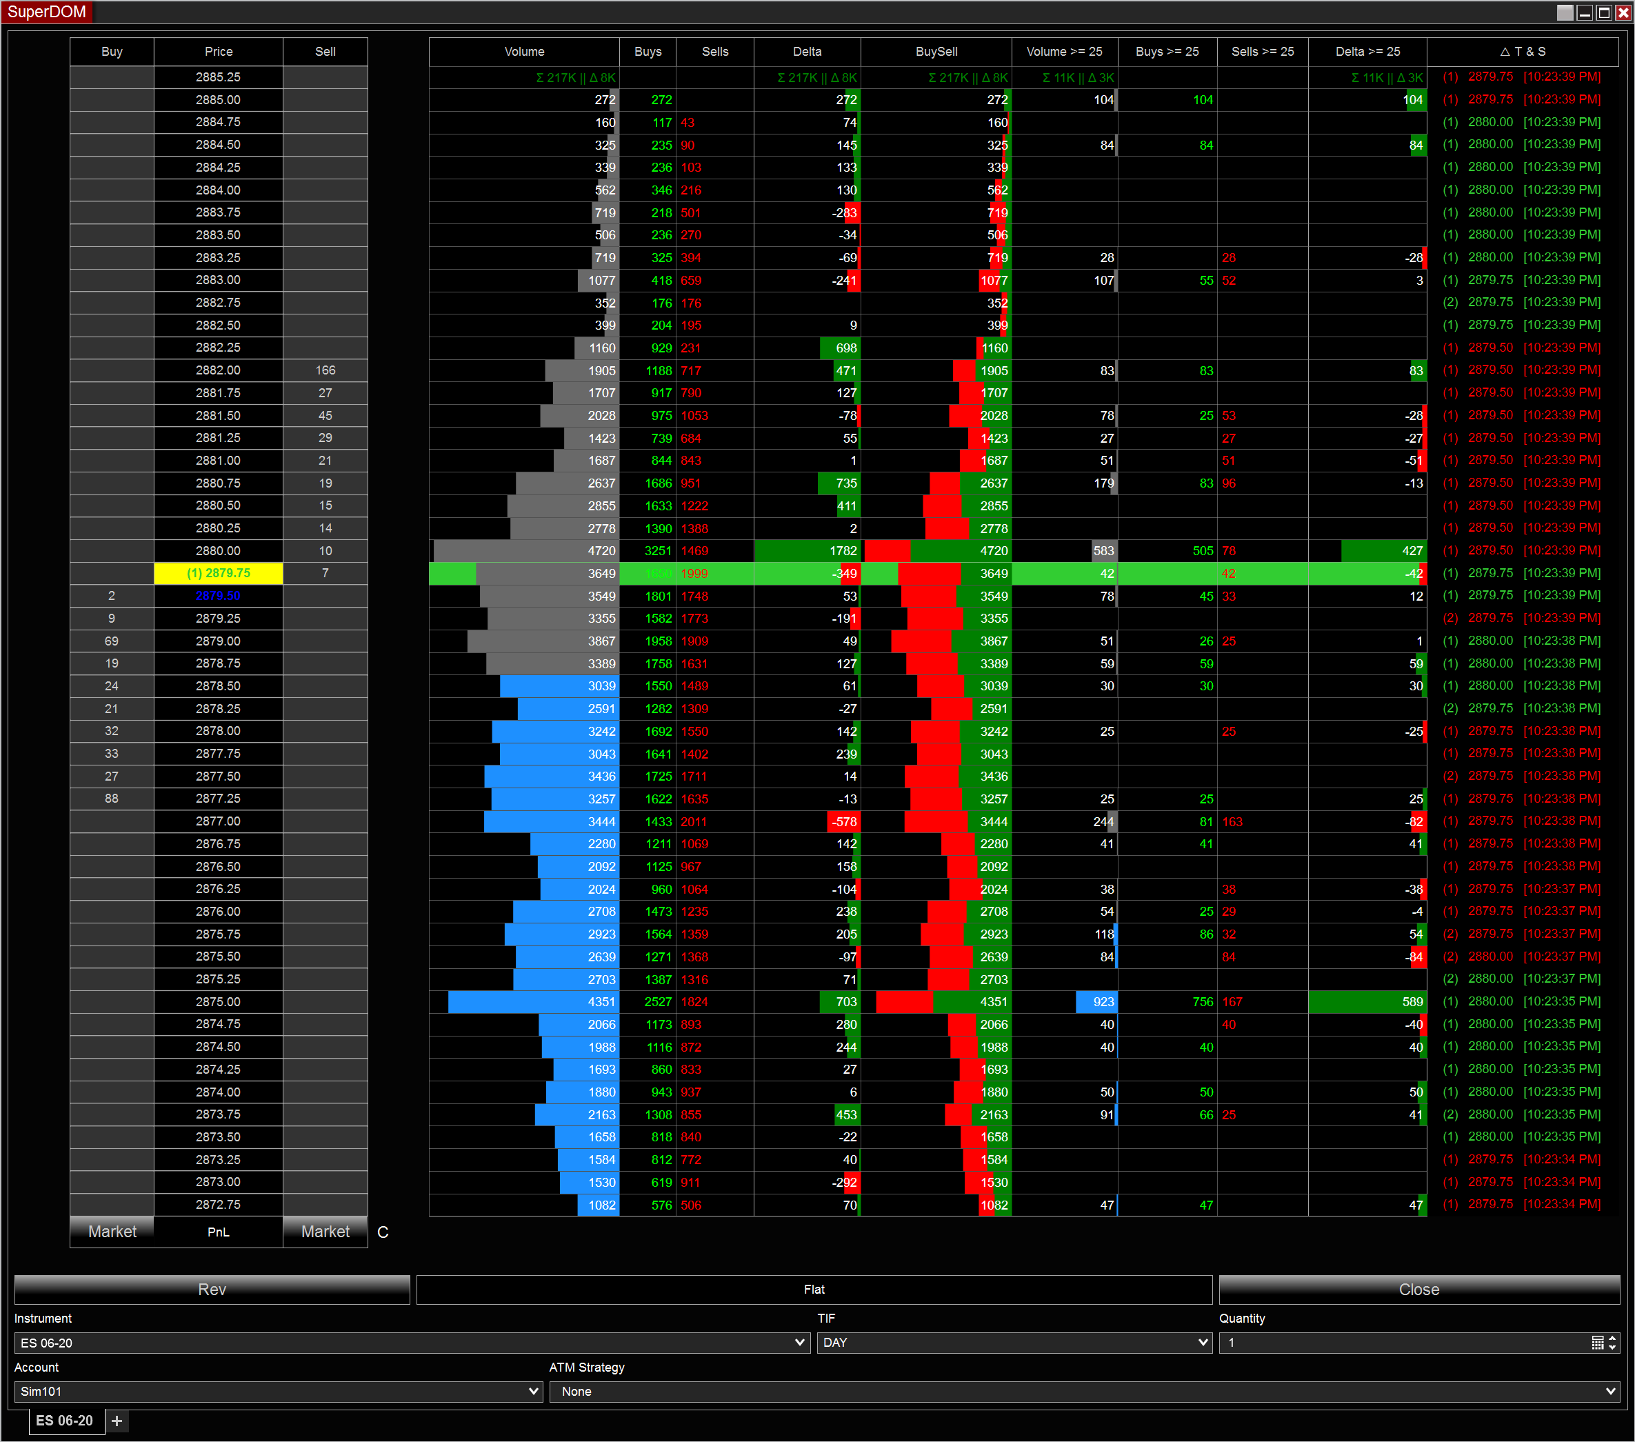Click the sell-side Market button

pos(325,1232)
